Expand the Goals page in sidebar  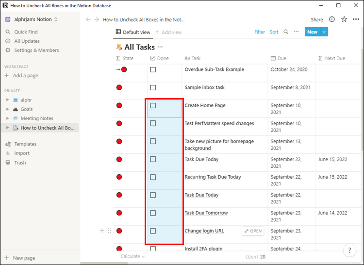[x=7, y=109]
